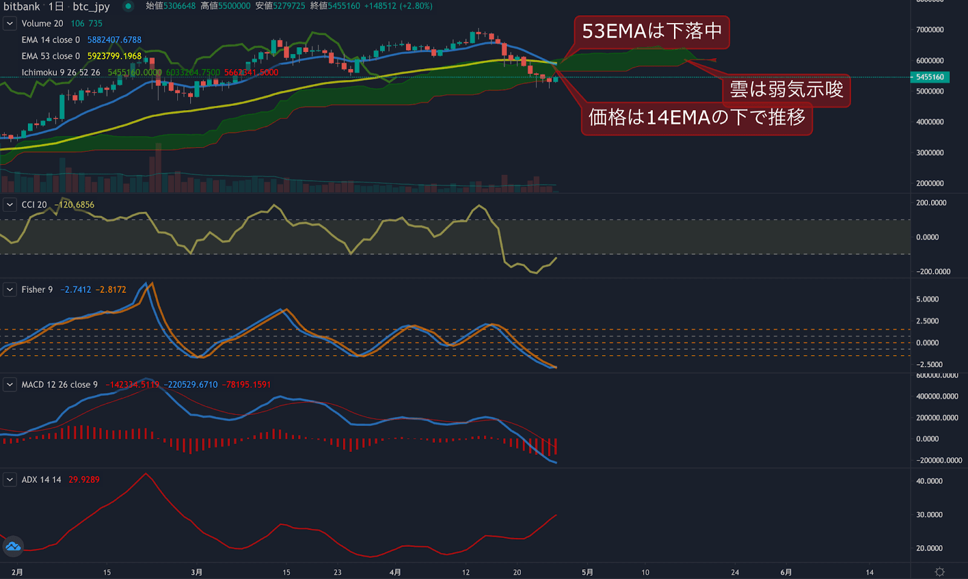
Task: Click the 4月 label on the time axis
Action: 396,571
